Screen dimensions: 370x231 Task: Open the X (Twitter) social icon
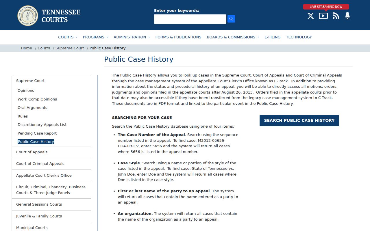[311, 16]
